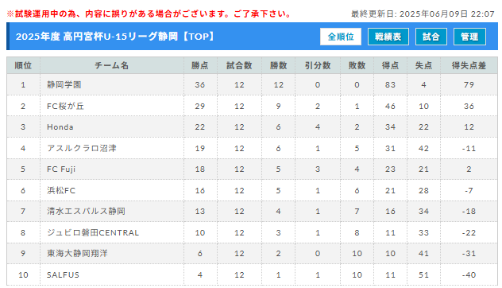
Task: Click the Honda team name
Action: tap(60, 127)
